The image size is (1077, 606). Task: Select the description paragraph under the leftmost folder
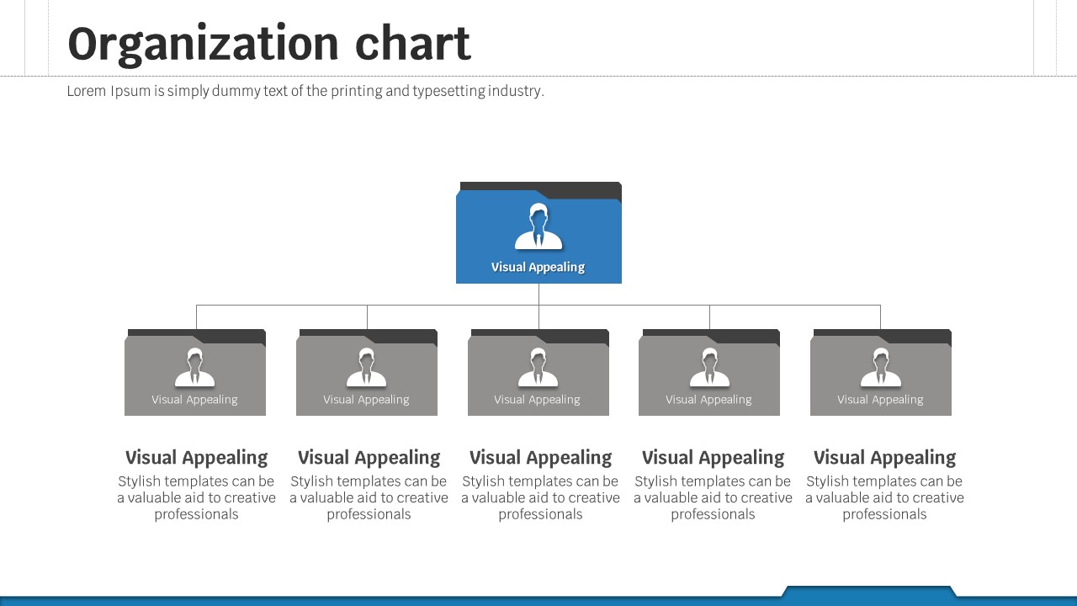tap(196, 497)
